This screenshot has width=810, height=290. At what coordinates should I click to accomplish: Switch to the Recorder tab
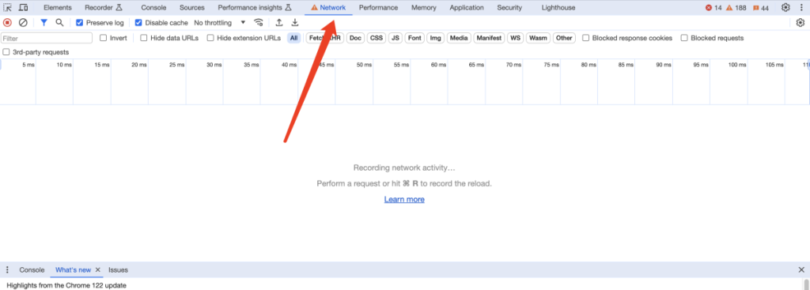pos(104,8)
